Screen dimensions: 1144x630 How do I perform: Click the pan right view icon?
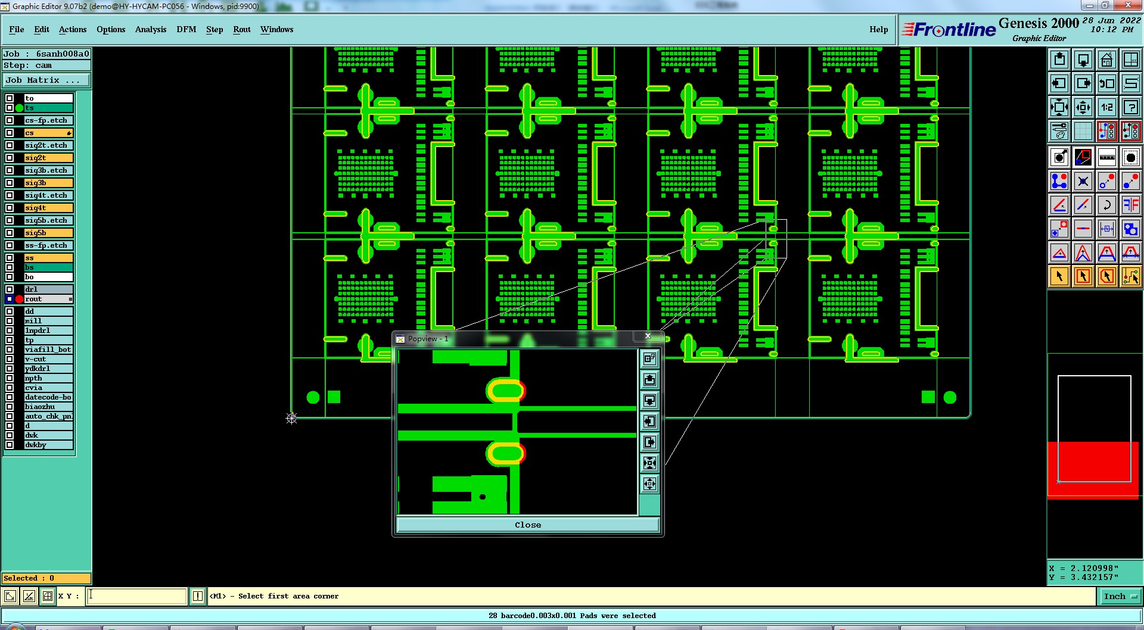1083,83
